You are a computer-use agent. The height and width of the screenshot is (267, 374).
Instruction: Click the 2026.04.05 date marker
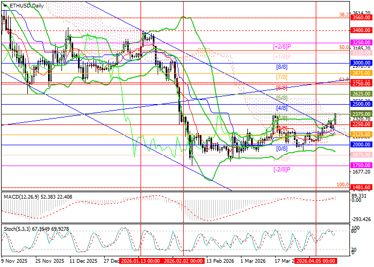[x=315, y=261]
